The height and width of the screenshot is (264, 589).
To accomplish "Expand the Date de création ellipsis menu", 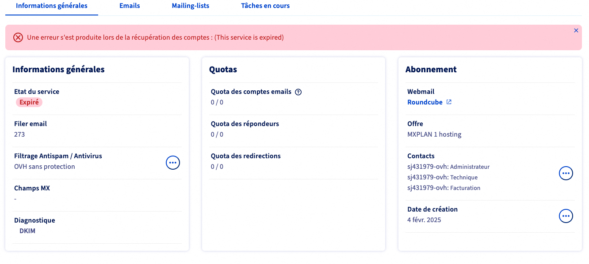I will pyautogui.click(x=566, y=216).
